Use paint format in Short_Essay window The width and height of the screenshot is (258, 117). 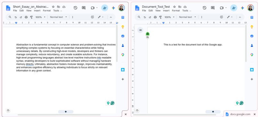click(31, 17)
